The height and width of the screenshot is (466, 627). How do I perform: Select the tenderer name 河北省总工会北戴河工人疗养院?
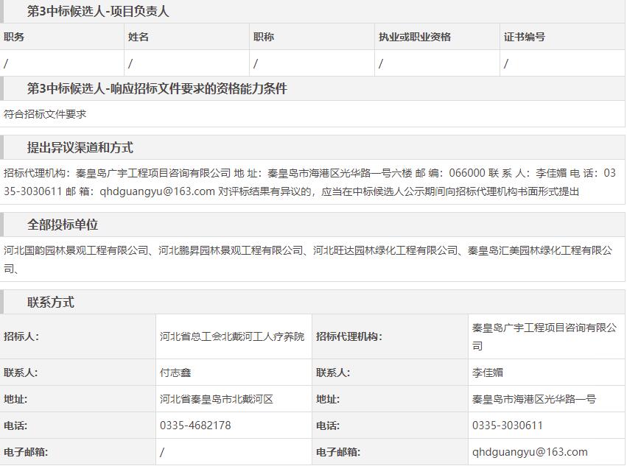pos(231,336)
